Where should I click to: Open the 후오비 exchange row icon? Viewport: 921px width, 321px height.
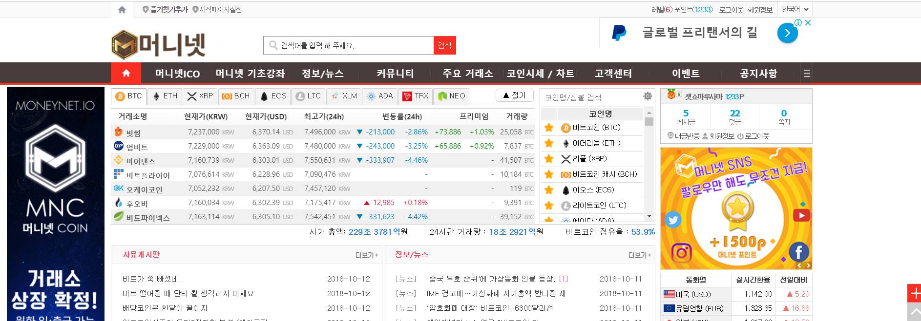118,202
